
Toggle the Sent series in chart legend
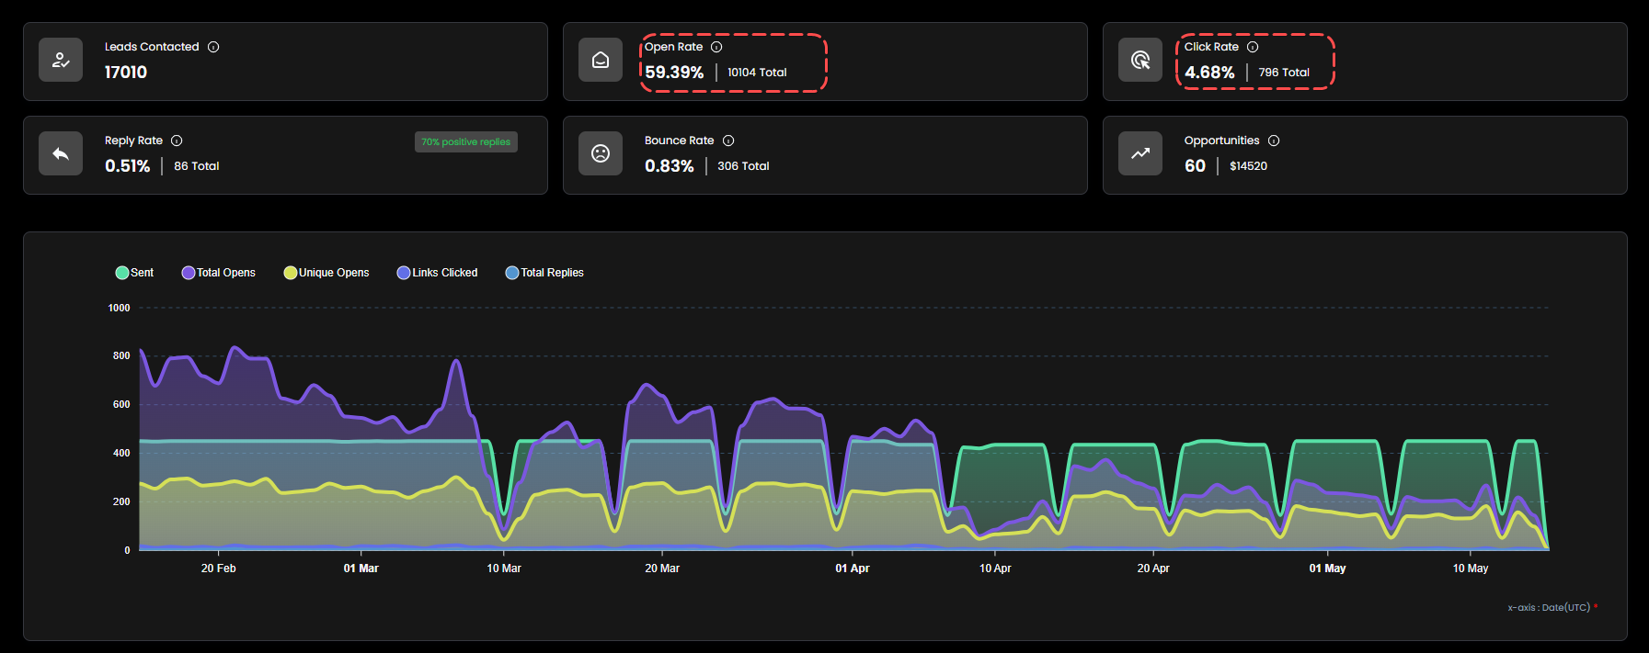pos(134,273)
